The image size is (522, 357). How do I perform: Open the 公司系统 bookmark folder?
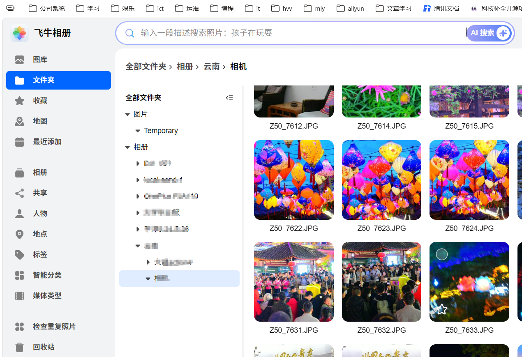(46, 8)
